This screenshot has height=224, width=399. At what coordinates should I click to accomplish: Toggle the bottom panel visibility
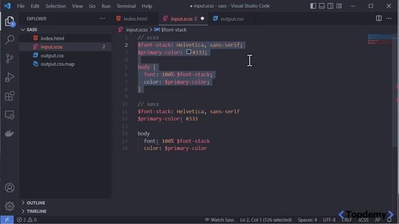[322, 6]
